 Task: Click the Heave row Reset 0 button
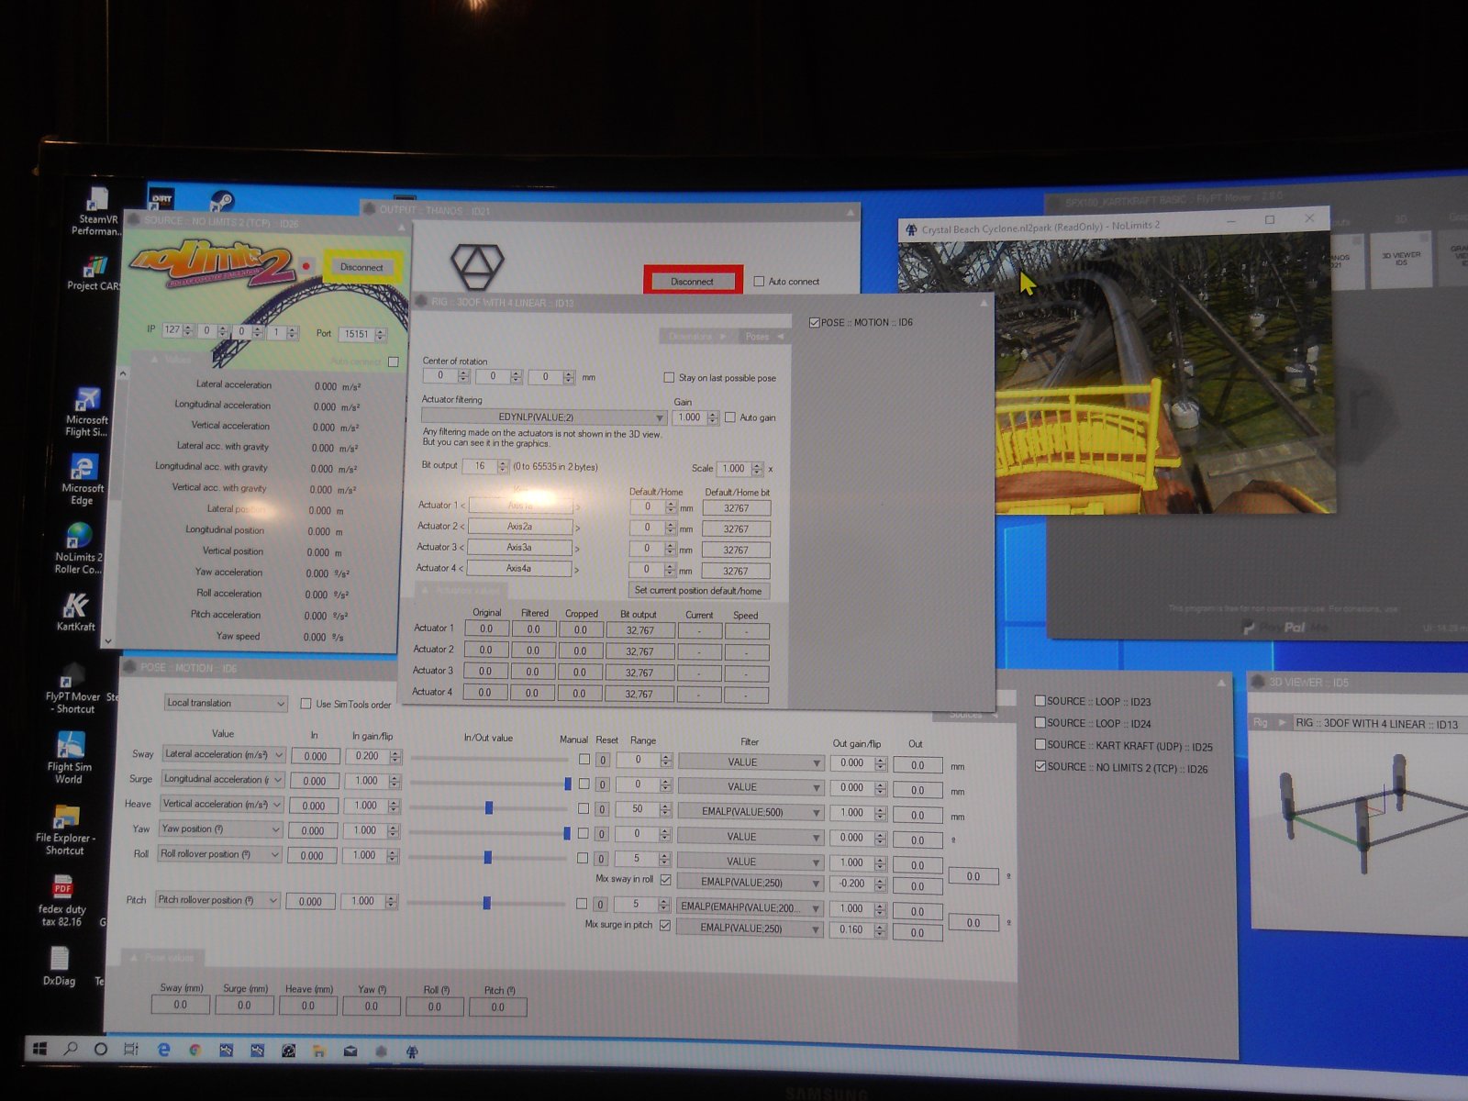tap(602, 809)
